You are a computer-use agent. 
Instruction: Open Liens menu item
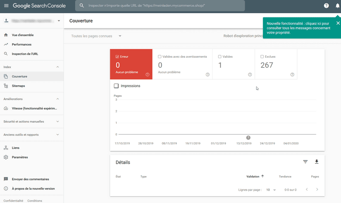pos(32,148)
